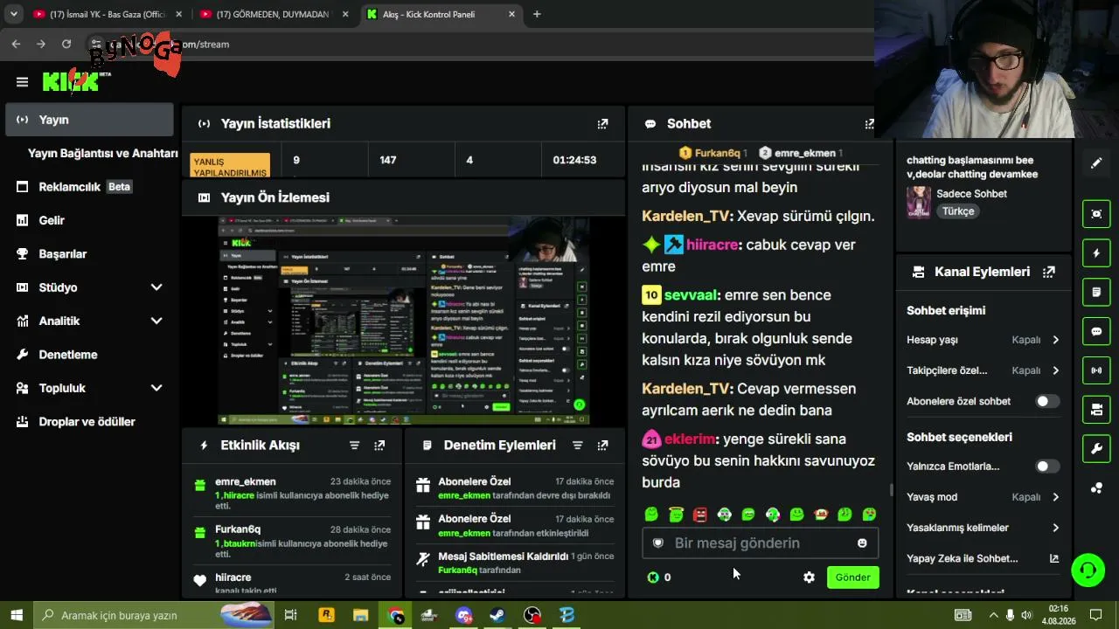The image size is (1119, 629).
Task: Click username eklerim in chat
Action: (x=690, y=439)
